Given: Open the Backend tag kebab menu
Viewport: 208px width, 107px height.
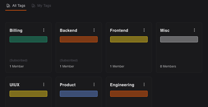Looking at the screenshot, I should point(94,30).
